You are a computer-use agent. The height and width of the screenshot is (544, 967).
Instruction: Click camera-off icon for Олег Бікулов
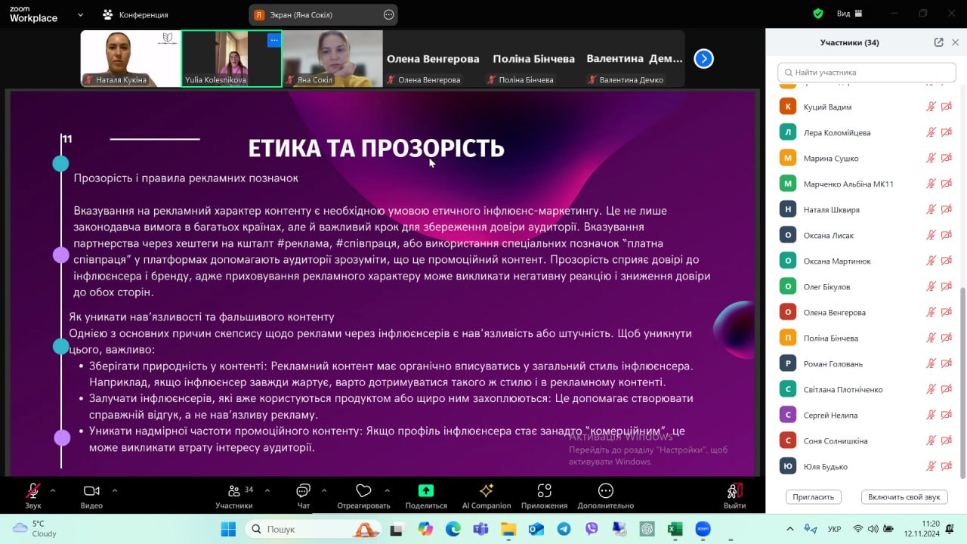[947, 286]
